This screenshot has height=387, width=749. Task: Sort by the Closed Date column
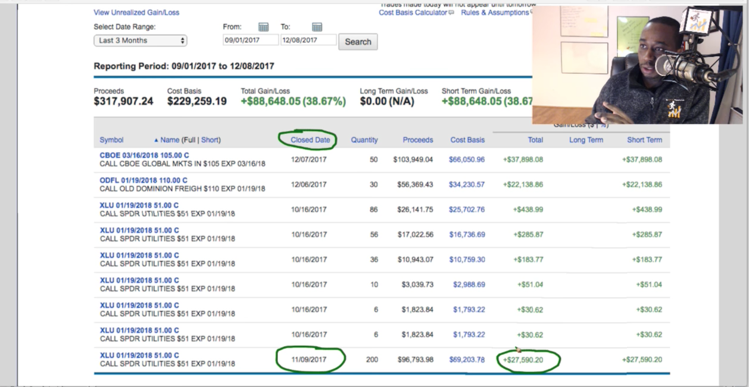(x=310, y=140)
